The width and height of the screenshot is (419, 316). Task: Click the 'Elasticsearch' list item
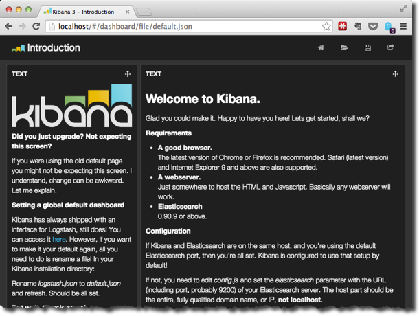click(x=180, y=207)
